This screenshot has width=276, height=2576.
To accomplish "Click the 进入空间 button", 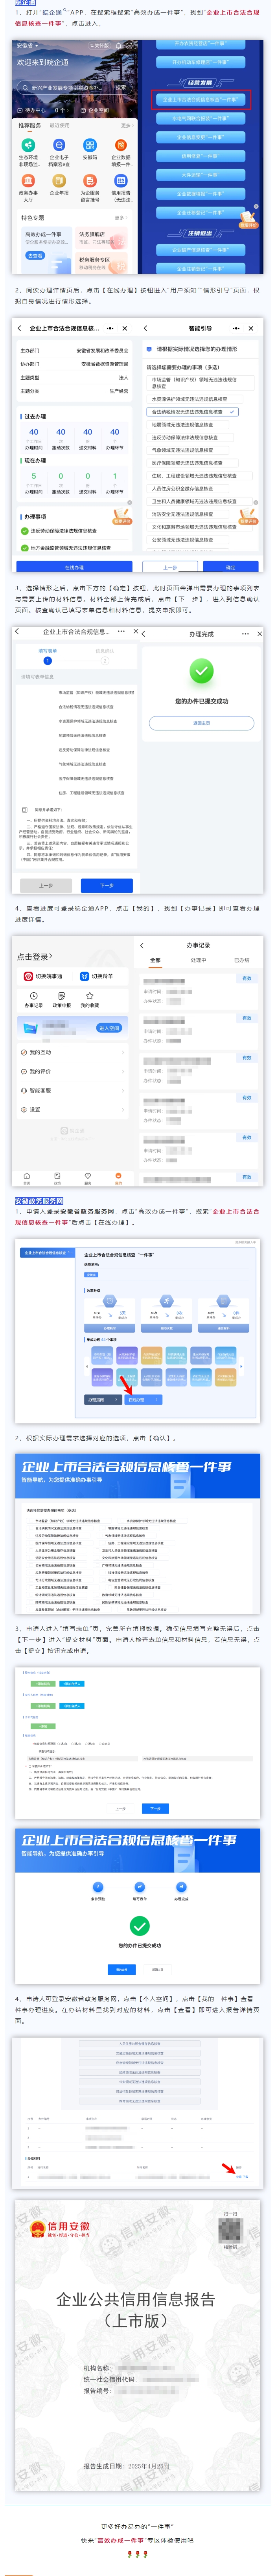I will 109,1028.
